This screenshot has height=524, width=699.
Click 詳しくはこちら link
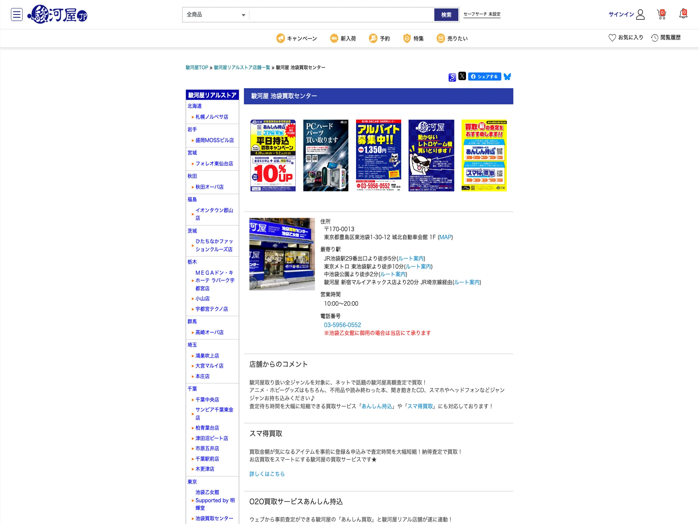tap(267, 474)
